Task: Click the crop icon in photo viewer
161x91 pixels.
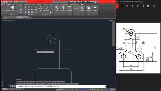Action: [148, 6]
